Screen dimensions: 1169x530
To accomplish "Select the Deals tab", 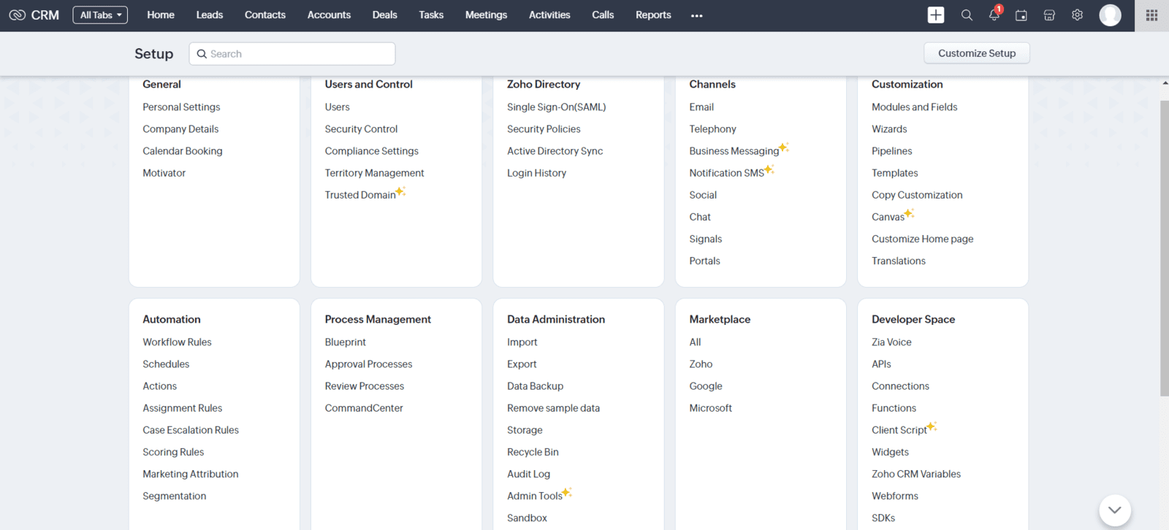I will point(385,15).
